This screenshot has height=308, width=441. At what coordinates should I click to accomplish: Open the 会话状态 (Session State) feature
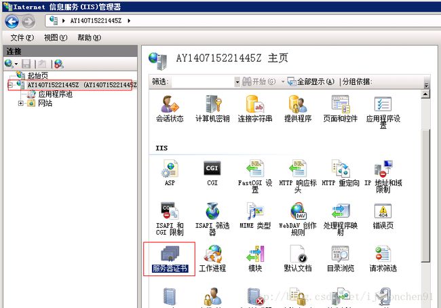[170, 109]
